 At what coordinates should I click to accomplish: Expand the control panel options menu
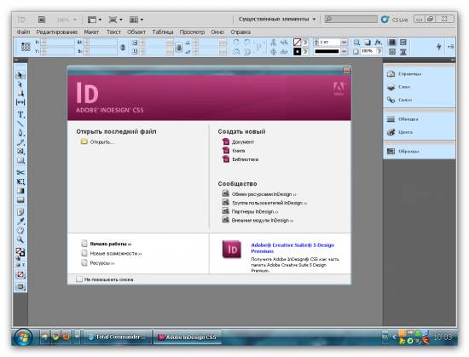[x=450, y=47]
